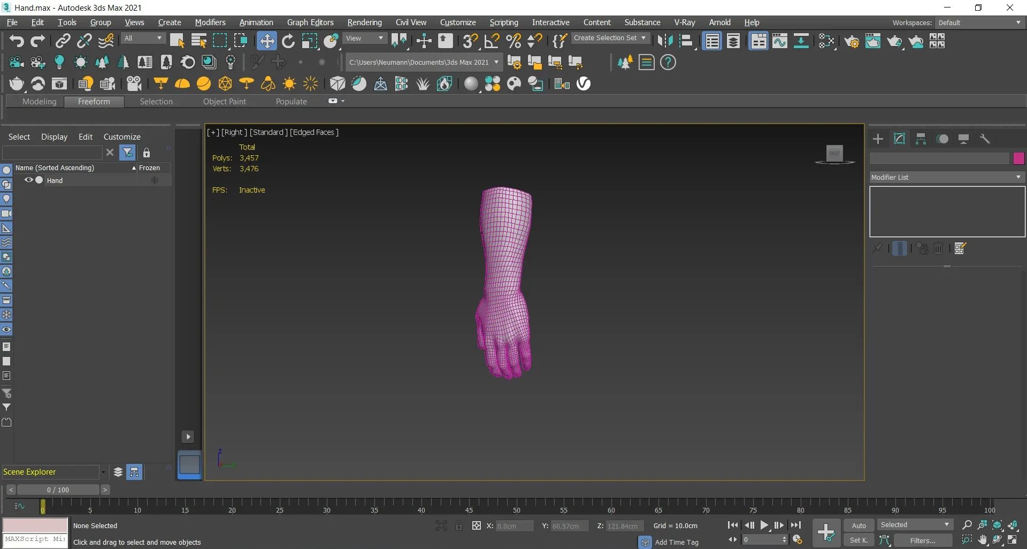Toggle the Angle Snap icon
Screen dimensions: 1027x549
(492, 41)
